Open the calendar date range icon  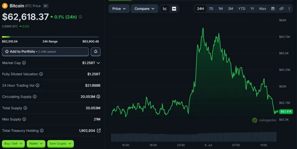[273, 9]
